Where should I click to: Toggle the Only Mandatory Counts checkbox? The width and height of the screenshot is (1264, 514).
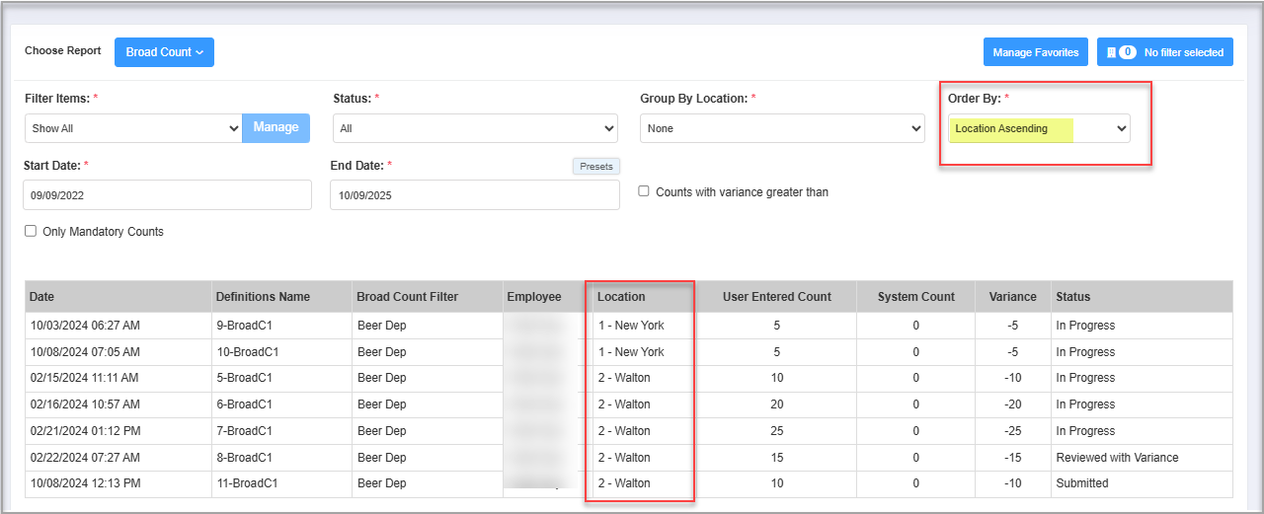tap(31, 232)
